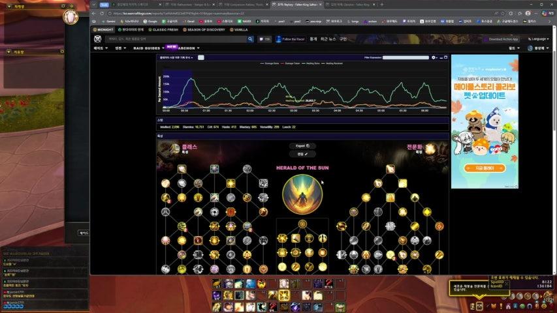Image resolution: width=557 pixels, height=313 pixels.
Task: Toggle the Healing Done legend series
Action: tap(310, 63)
